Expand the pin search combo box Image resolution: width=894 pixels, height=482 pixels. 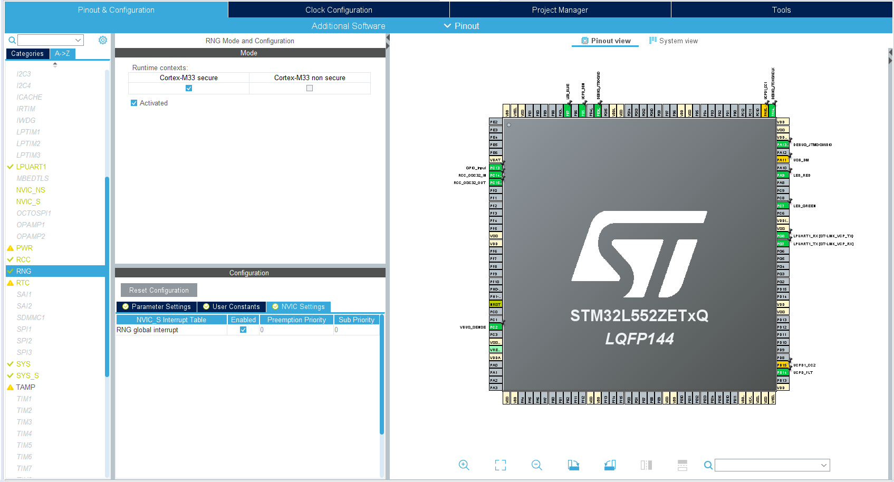823,465
